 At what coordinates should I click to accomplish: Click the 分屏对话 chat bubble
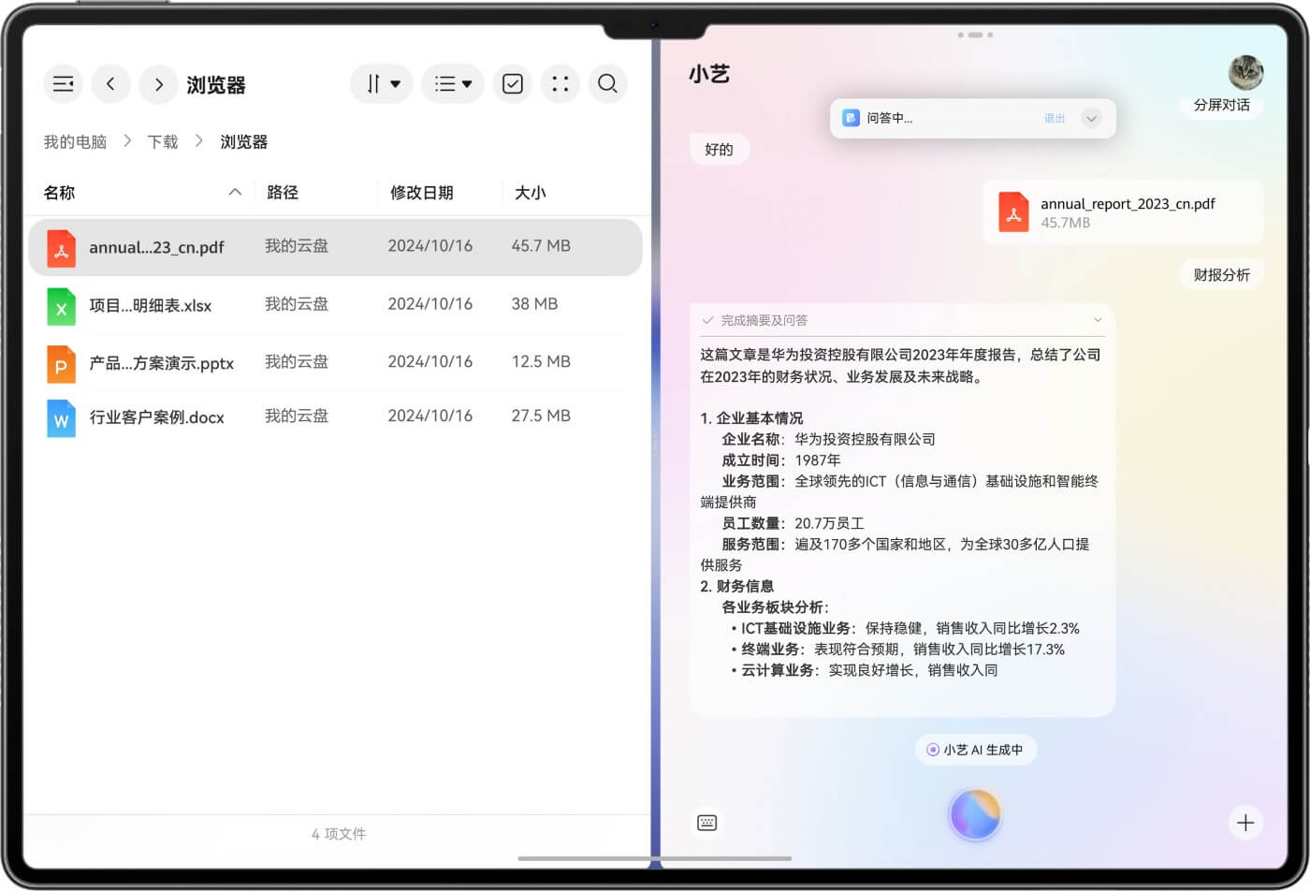coord(1221,105)
